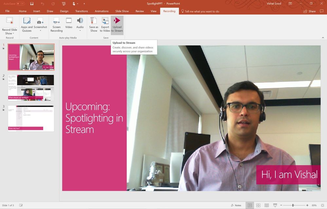Open the Review tab
Screen dimensions: 327x209
(x=139, y=11)
